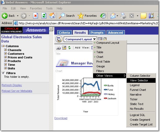
Task: Expand the Channels column folder
Action: (x=6, y=50)
